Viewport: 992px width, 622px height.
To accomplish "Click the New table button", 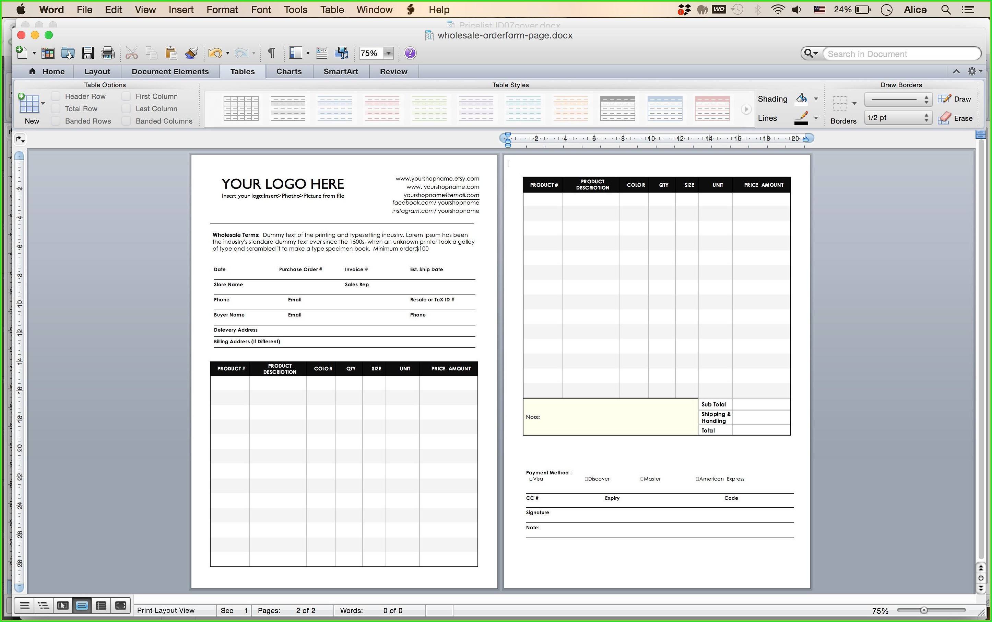I will click(29, 104).
